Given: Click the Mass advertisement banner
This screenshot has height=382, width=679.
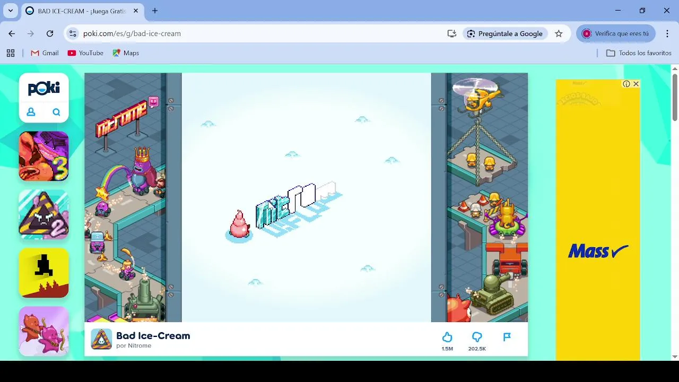Looking at the screenshot, I should [598, 220].
